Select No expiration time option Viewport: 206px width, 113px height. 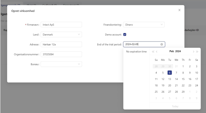coord(136,52)
